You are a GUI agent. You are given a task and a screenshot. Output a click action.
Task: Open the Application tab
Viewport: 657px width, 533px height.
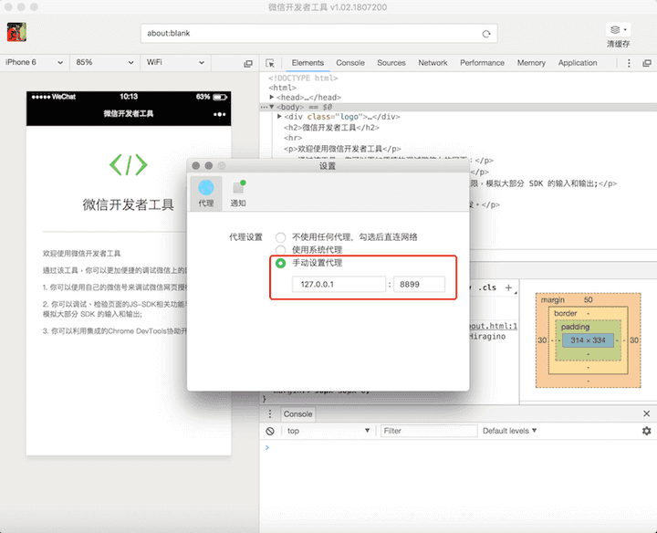pyautogui.click(x=578, y=63)
